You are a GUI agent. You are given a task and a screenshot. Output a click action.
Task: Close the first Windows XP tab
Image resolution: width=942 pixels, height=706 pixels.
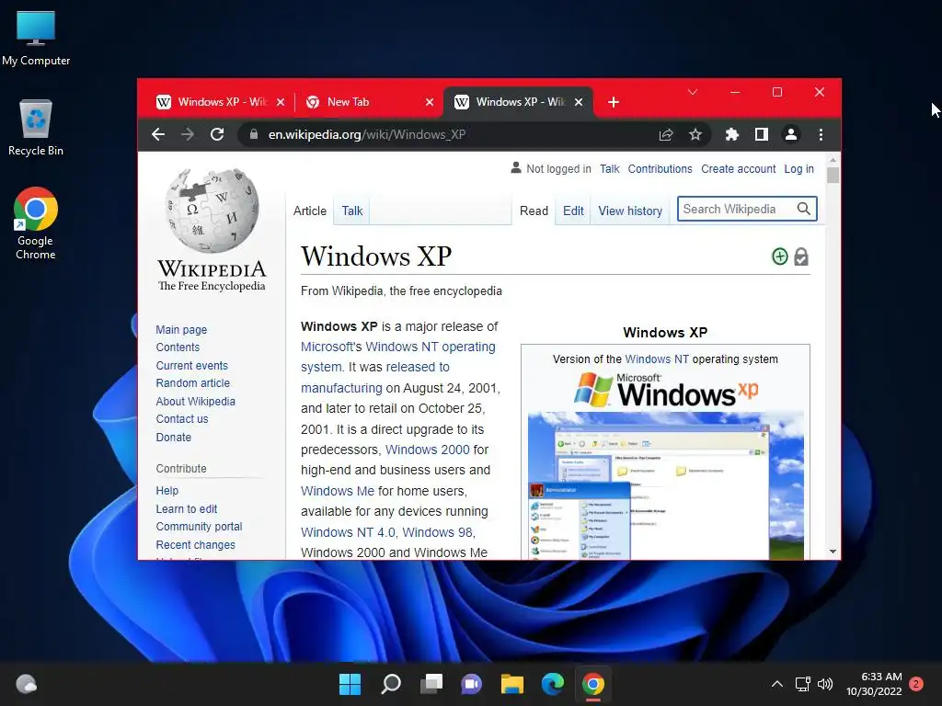pos(281,102)
